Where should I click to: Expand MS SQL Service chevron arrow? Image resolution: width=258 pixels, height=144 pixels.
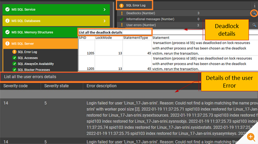pos(105,10)
